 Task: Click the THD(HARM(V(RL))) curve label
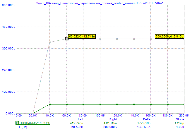(x=35, y=123)
